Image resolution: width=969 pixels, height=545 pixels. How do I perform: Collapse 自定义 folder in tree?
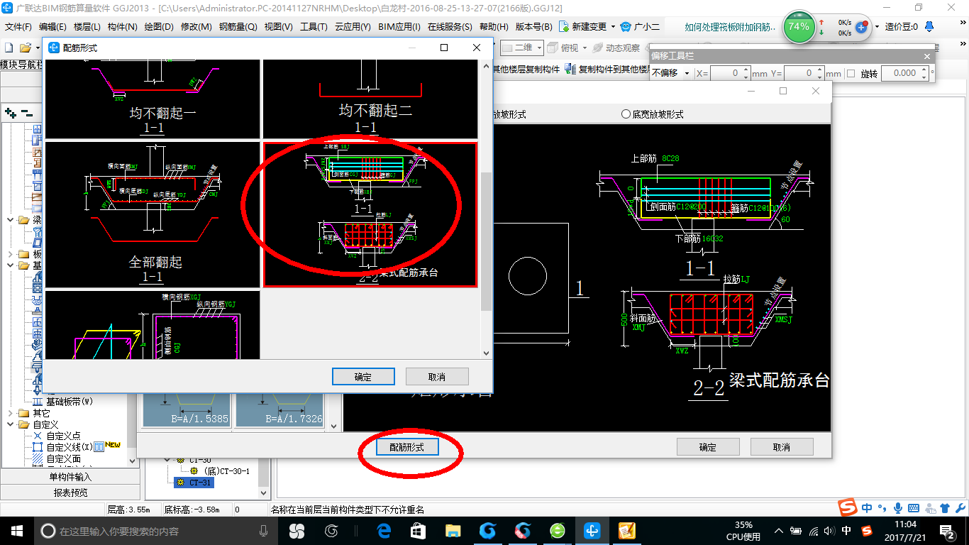click(x=11, y=425)
